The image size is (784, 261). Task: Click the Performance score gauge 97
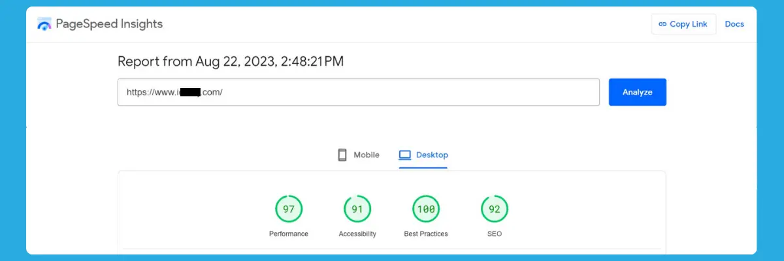point(289,209)
